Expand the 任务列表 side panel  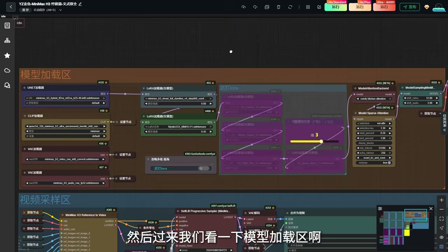pos(445,122)
